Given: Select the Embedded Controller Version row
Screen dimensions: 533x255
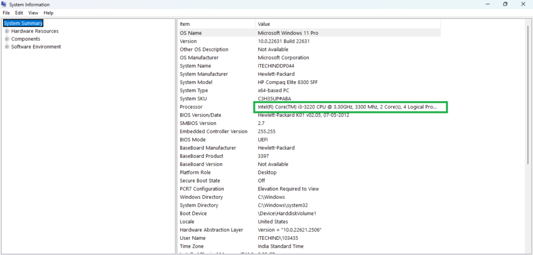Looking at the screenshot, I should (310, 131).
